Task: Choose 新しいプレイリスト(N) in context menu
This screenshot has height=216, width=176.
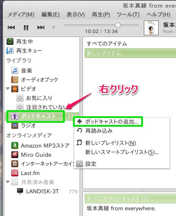Action: coord(122,143)
